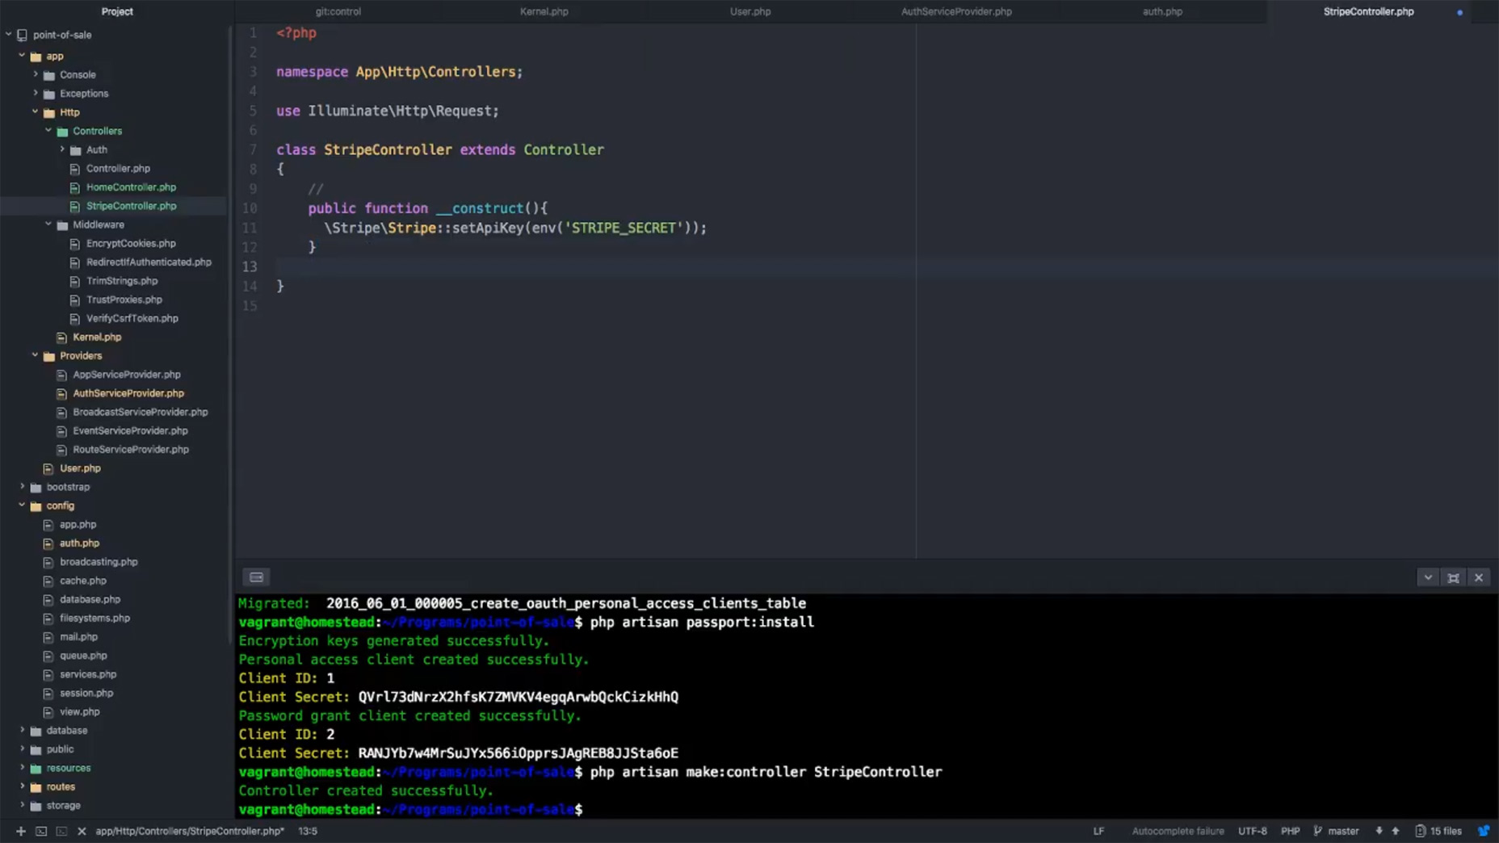Expand the routes folder
The width and height of the screenshot is (1499, 843).
pyautogui.click(x=22, y=786)
